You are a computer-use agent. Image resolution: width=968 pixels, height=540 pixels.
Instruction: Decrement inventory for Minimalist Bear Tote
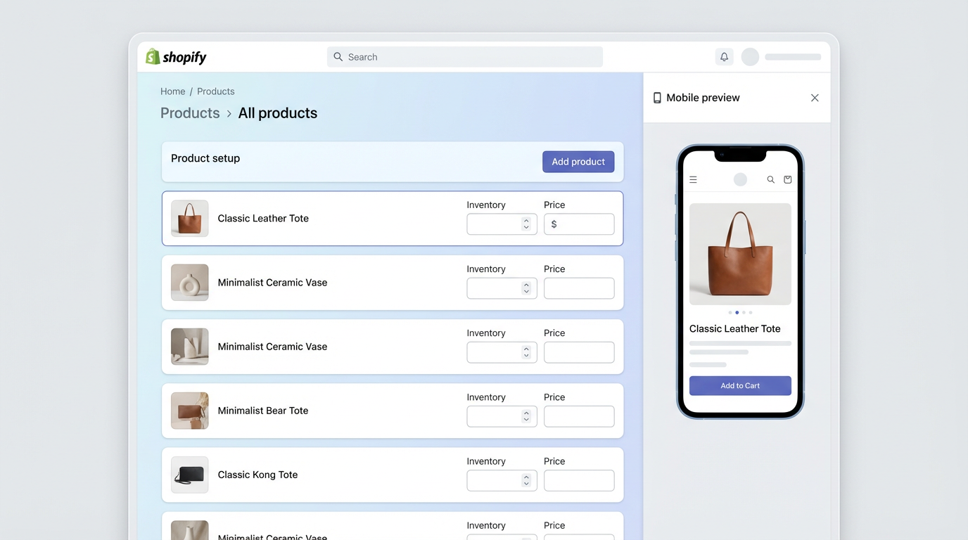click(526, 419)
